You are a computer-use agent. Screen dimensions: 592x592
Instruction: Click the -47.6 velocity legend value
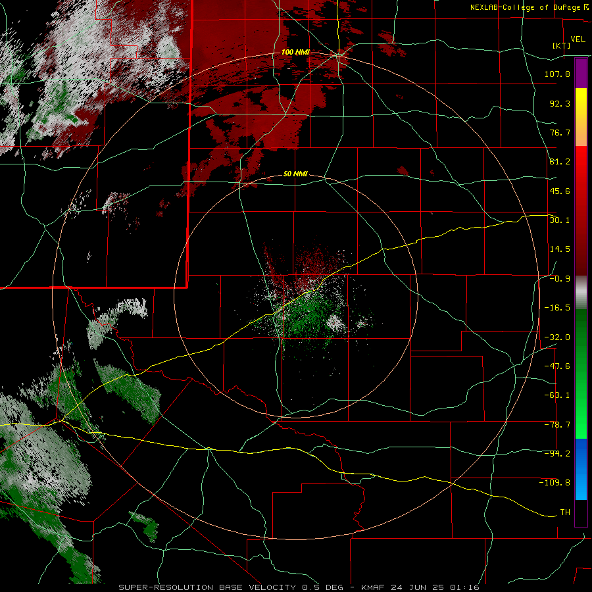pyautogui.click(x=557, y=366)
